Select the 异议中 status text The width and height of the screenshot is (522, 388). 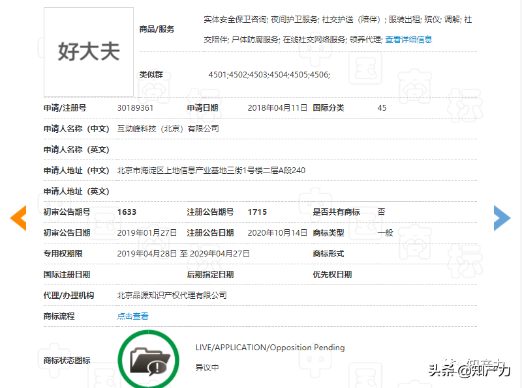pos(207,368)
